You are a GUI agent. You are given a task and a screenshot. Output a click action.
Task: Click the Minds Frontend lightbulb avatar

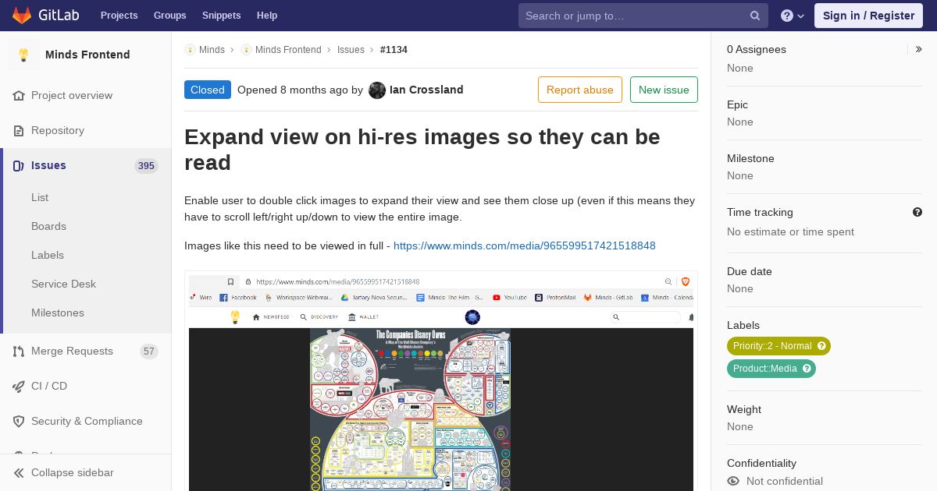23,55
